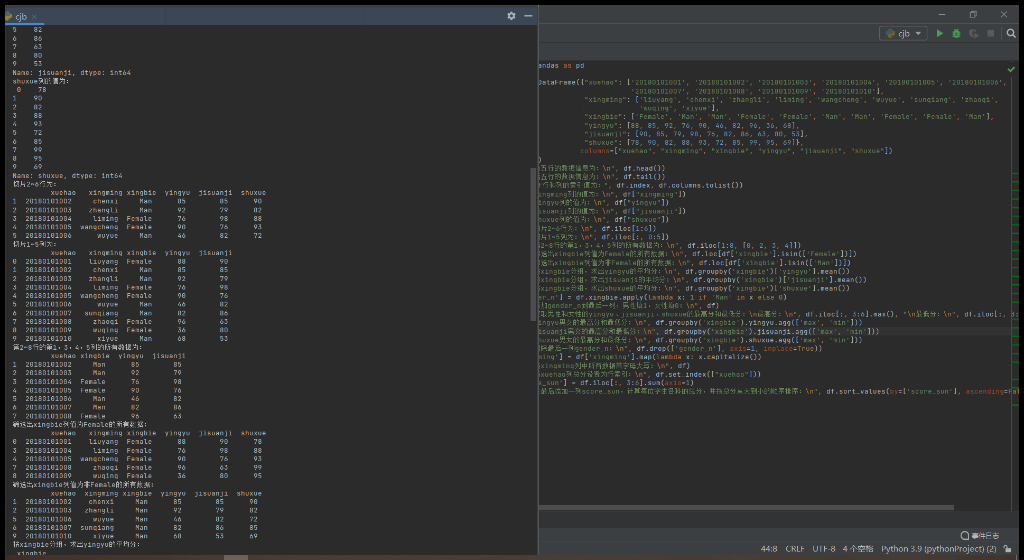
Task: Toggle the read-only lock icon in the status bar
Action: (1008, 549)
